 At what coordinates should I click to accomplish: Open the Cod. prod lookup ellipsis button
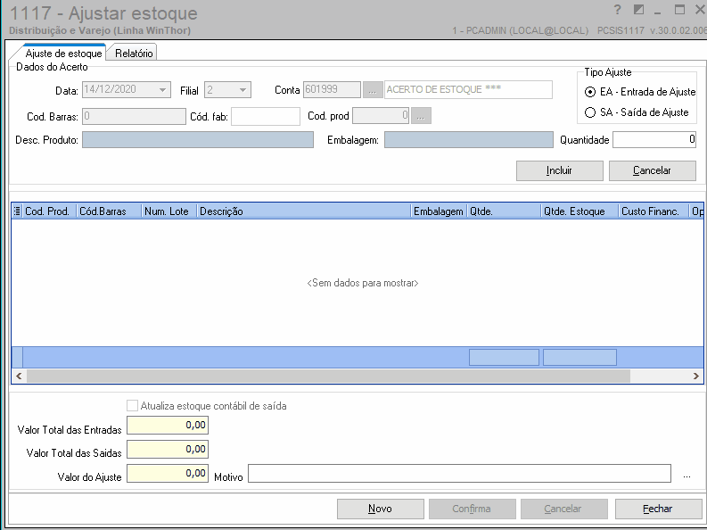pyautogui.click(x=421, y=116)
